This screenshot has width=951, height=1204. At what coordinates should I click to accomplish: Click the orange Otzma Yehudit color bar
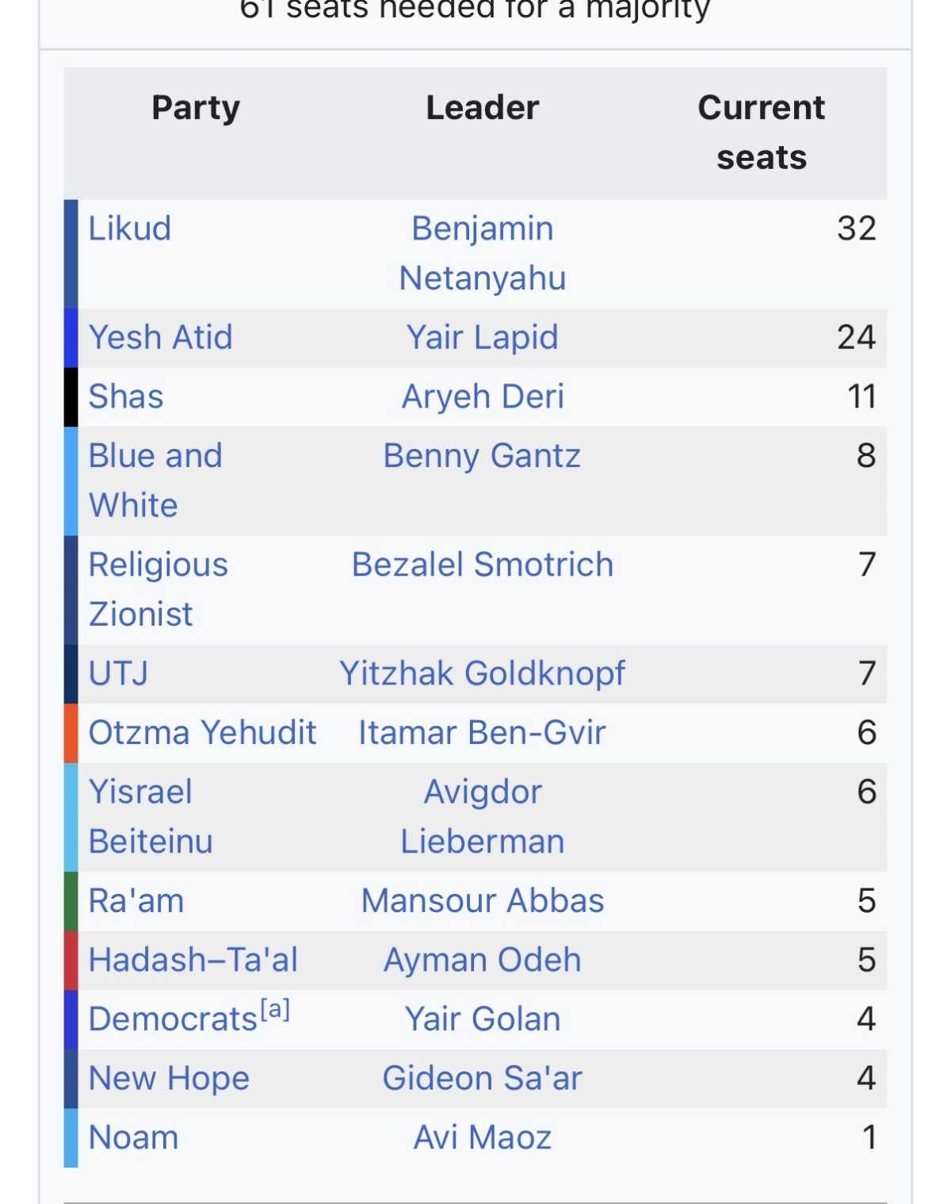[x=71, y=733]
